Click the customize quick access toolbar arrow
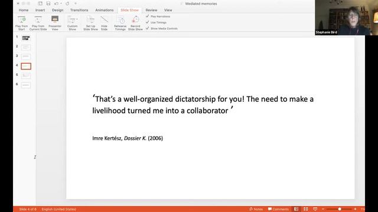The width and height of the screenshot is (378, 212). click(x=76, y=4)
